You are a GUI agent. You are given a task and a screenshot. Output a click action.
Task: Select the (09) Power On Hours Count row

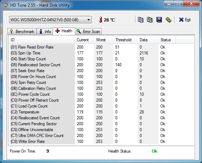tap(101, 77)
